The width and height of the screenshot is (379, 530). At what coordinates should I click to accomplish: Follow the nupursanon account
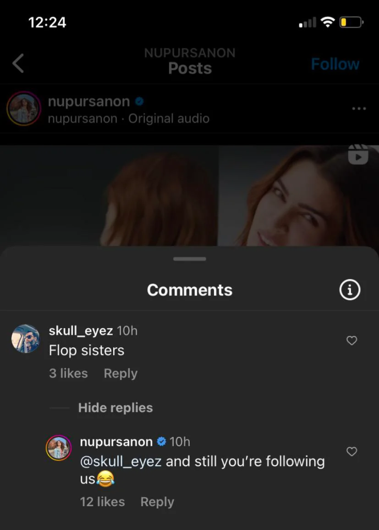coord(335,64)
